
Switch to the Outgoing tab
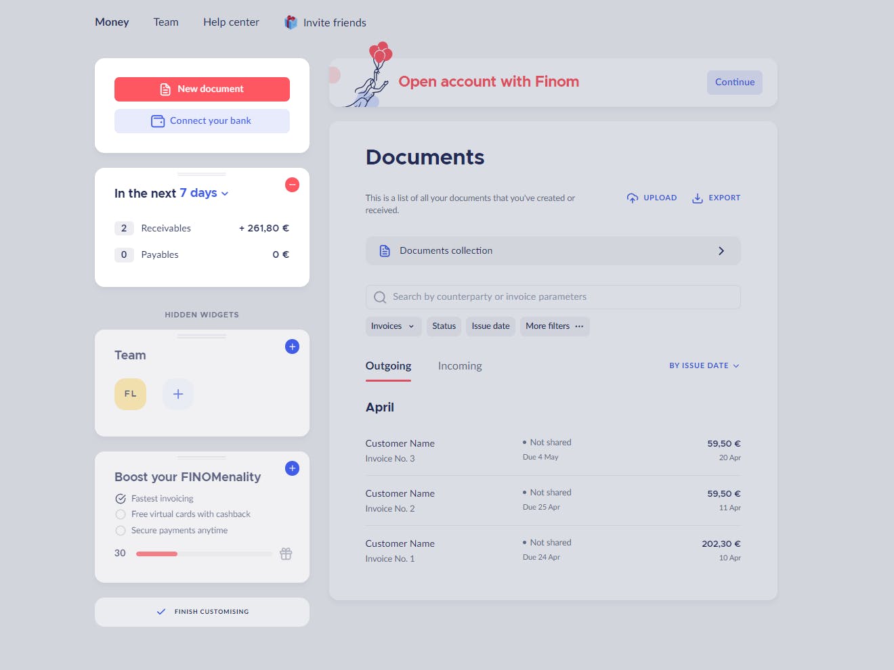coord(388,366)
